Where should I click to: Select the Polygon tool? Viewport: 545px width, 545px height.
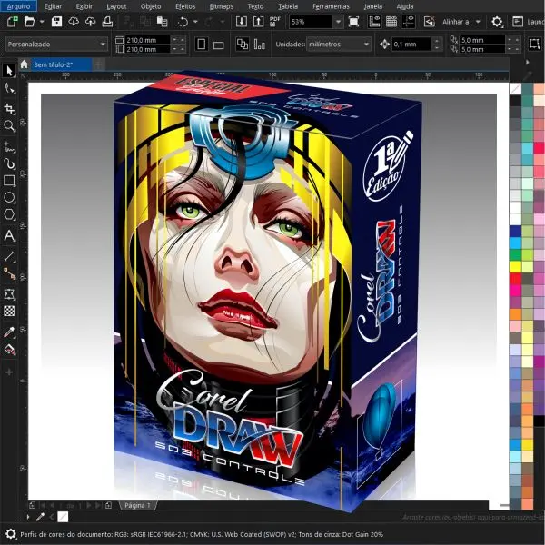click(x=9, y=215)
